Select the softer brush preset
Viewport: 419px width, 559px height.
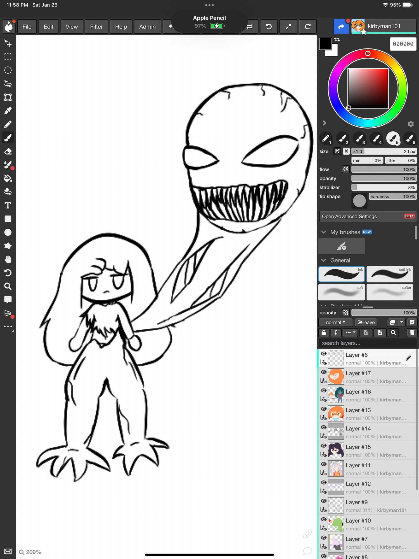(x=390, y=292)
